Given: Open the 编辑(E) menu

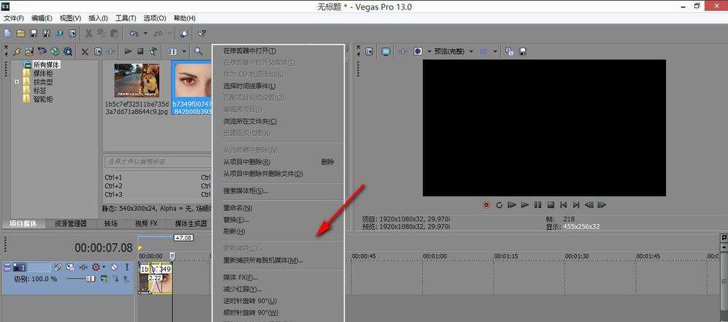Looking at the screenshot, I should [x=42, y=18].
